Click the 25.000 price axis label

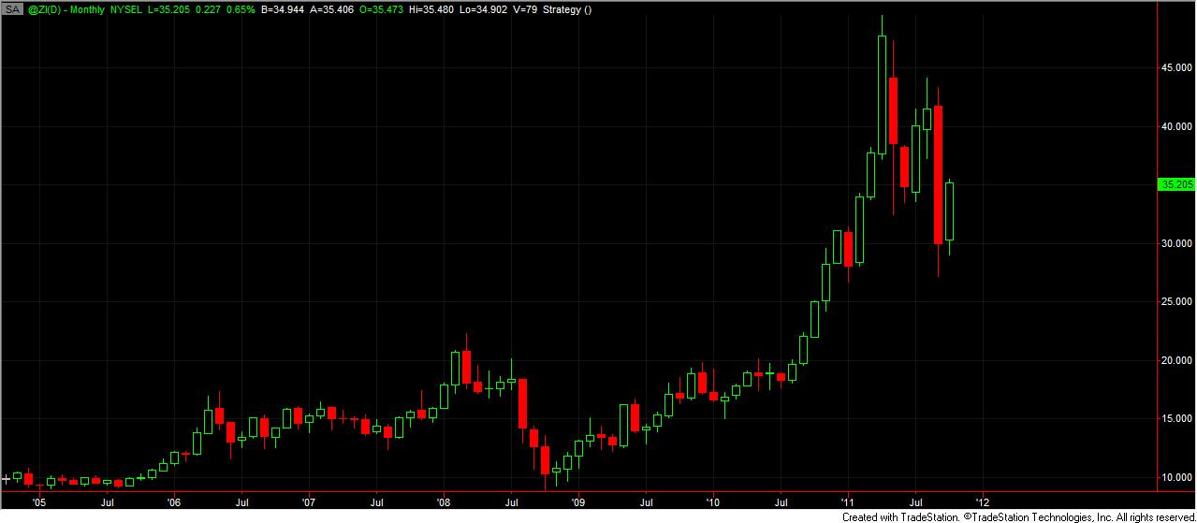click(1176, 302)
